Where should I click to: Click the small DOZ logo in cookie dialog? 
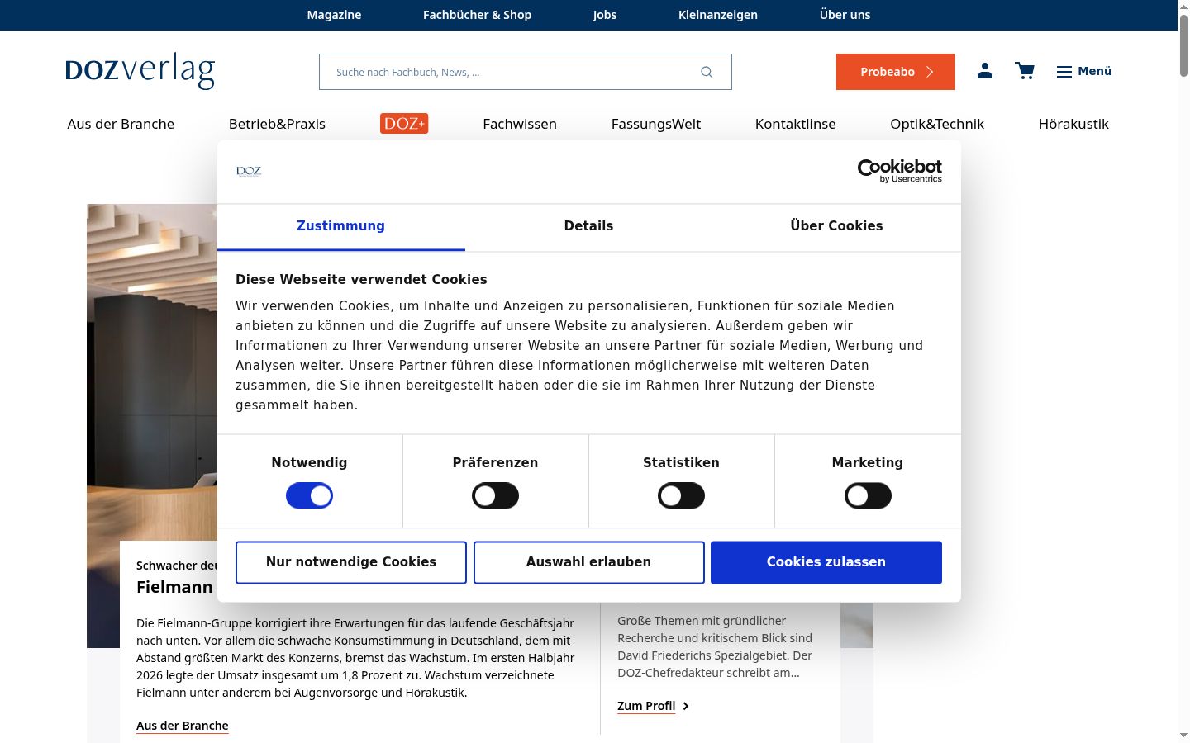point(249,171)
